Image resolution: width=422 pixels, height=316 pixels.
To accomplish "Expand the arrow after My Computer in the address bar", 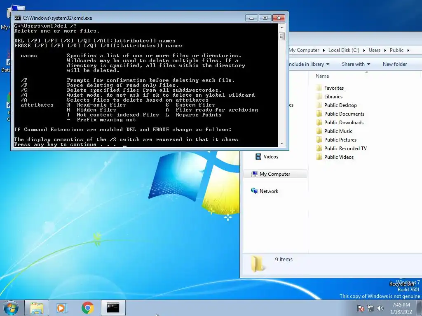I will tap(324, 50).
